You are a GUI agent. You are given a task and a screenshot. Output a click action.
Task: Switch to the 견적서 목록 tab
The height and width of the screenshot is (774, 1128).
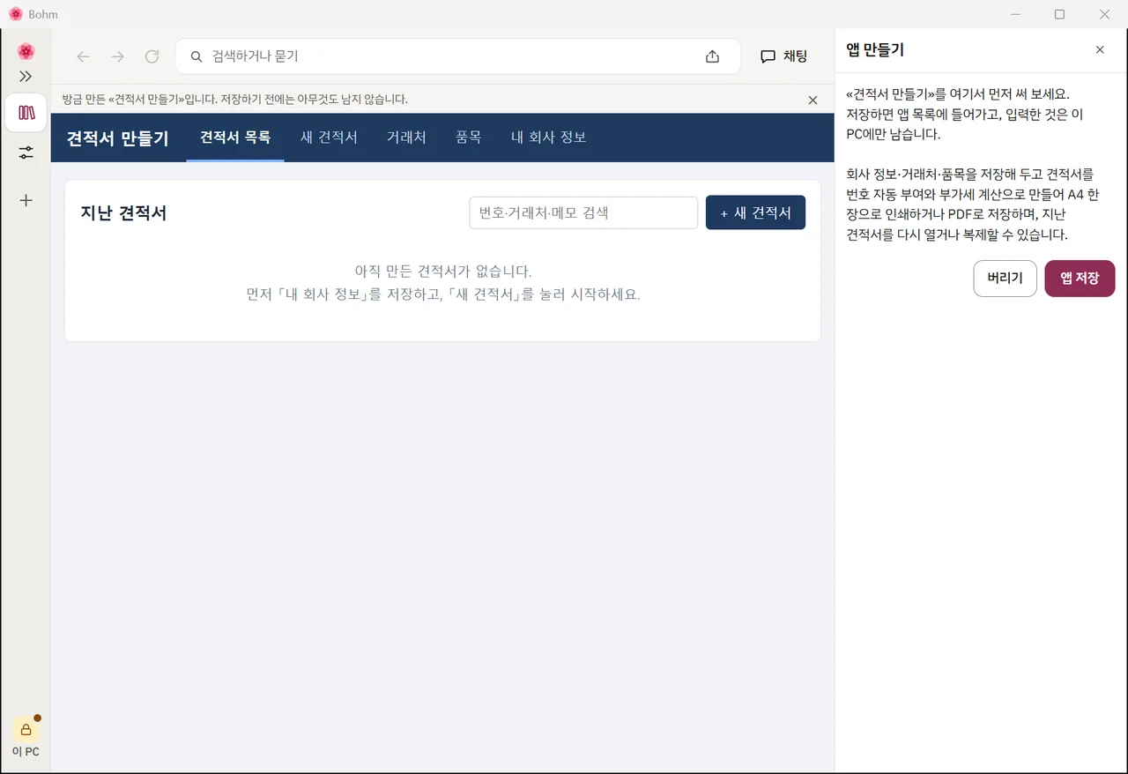(x=235, y=138)
